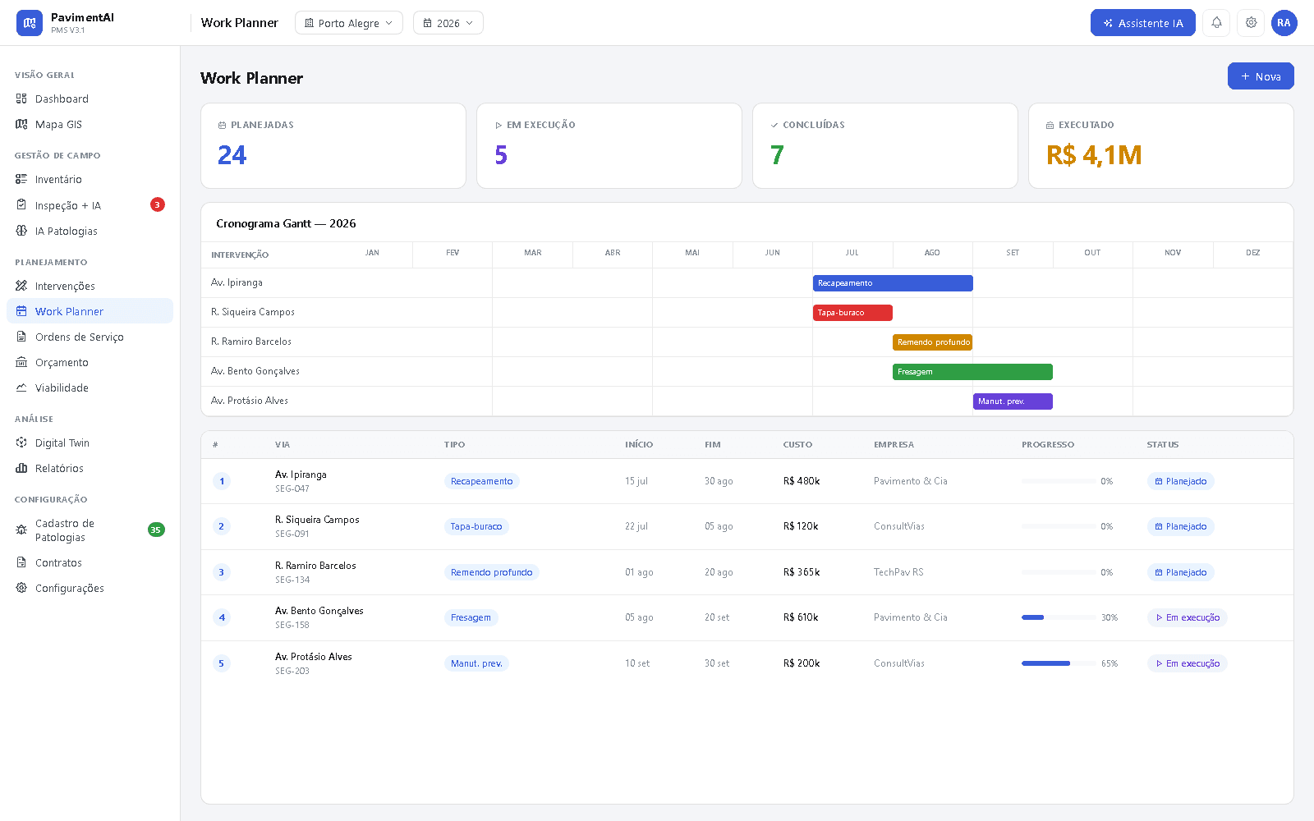Click Planejado status for Av. Ipiranga
The height and width of the screenshot is (821, 1314).
click(x=1180, y=481)
